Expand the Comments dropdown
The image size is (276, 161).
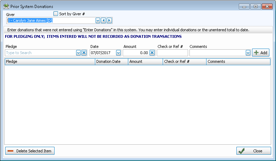coord(248,53)
